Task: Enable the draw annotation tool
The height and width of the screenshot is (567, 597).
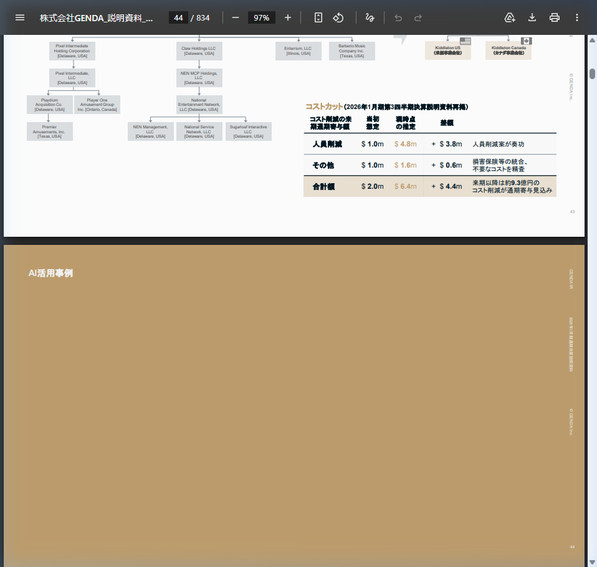Action: [370, 17]
